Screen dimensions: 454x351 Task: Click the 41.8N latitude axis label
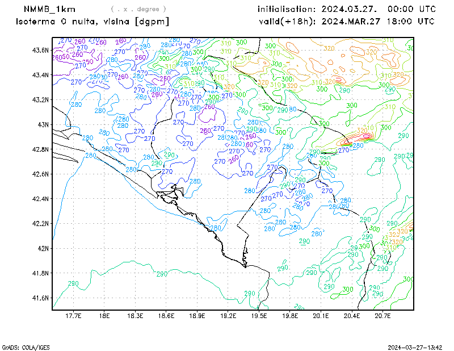click(40, 273)
